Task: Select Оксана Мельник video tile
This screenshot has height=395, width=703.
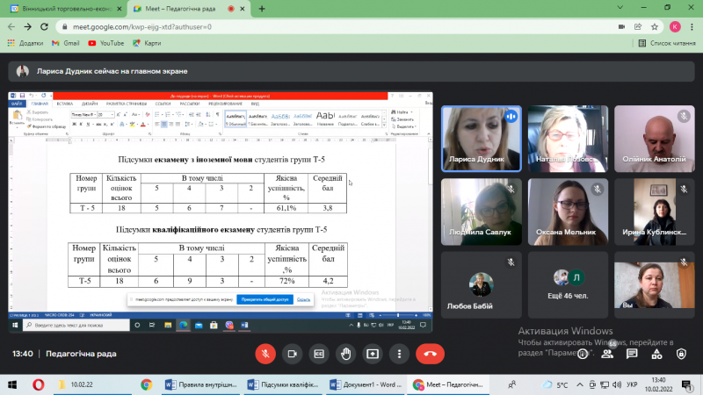Action: click(568, 212)
